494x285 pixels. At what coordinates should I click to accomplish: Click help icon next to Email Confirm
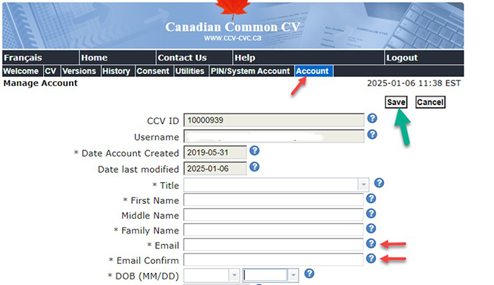click(x=372, y=259)
